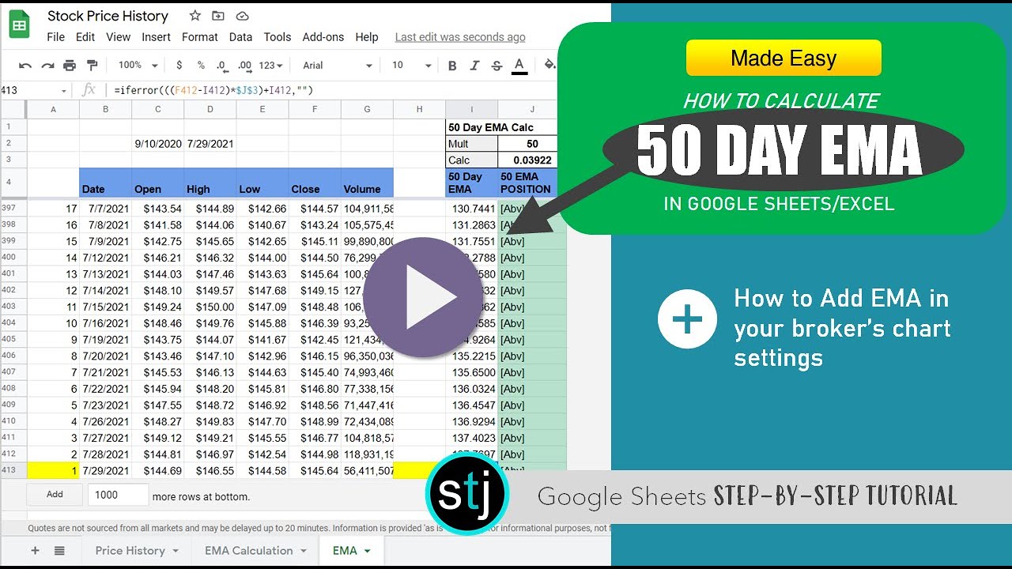The height and width of the screenshot is (569, 1012).
Task: Click the decrease decimal places icon
Action: pyautogui.click(x=222, y=66)
